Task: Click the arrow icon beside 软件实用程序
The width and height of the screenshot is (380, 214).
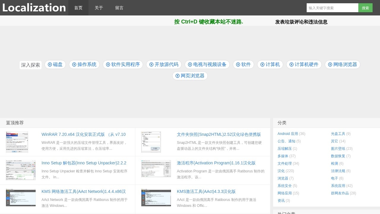Action: pyautogui.click(x=108, y=64)
